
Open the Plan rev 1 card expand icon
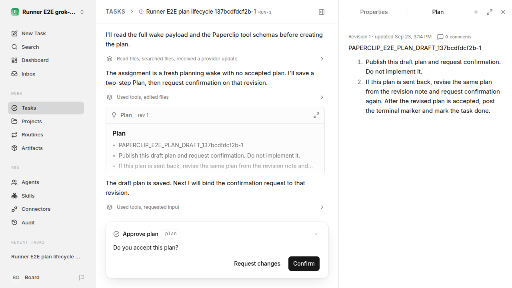pos(316,115)
